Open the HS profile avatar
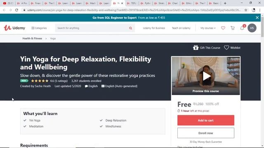 coord(252,28)
